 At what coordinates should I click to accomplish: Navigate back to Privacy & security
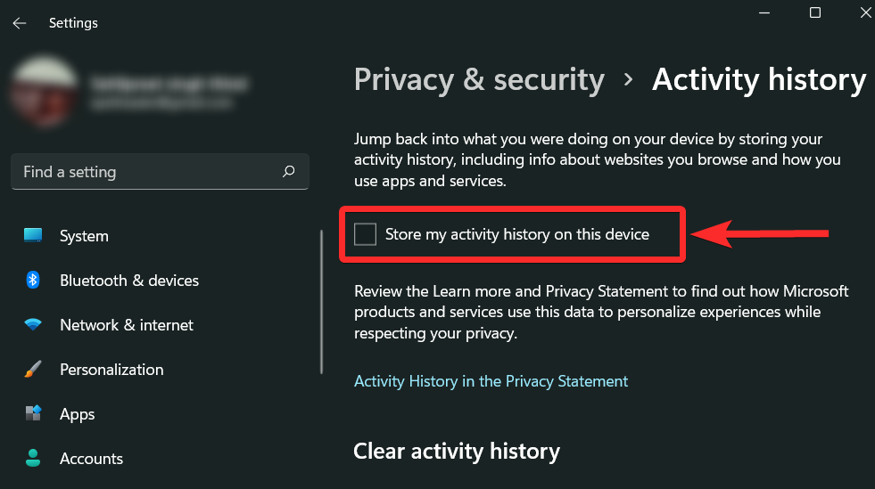[x=479, y=79]
